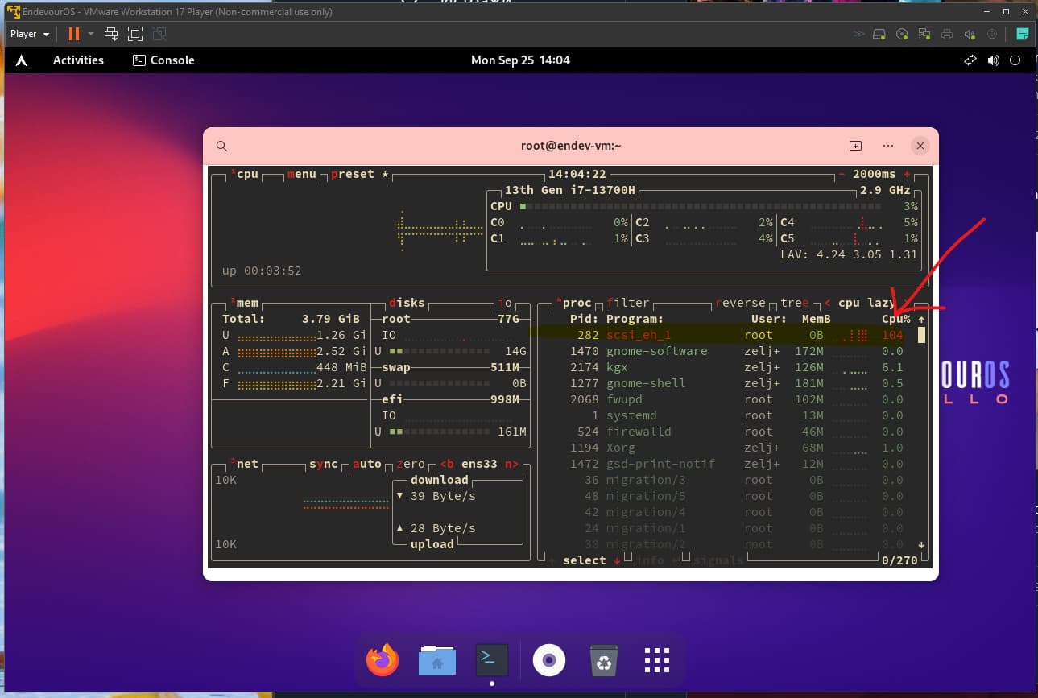Open the power icon system menu
This screenshot has height=698, width=1038.
(x=1015, y=60)
